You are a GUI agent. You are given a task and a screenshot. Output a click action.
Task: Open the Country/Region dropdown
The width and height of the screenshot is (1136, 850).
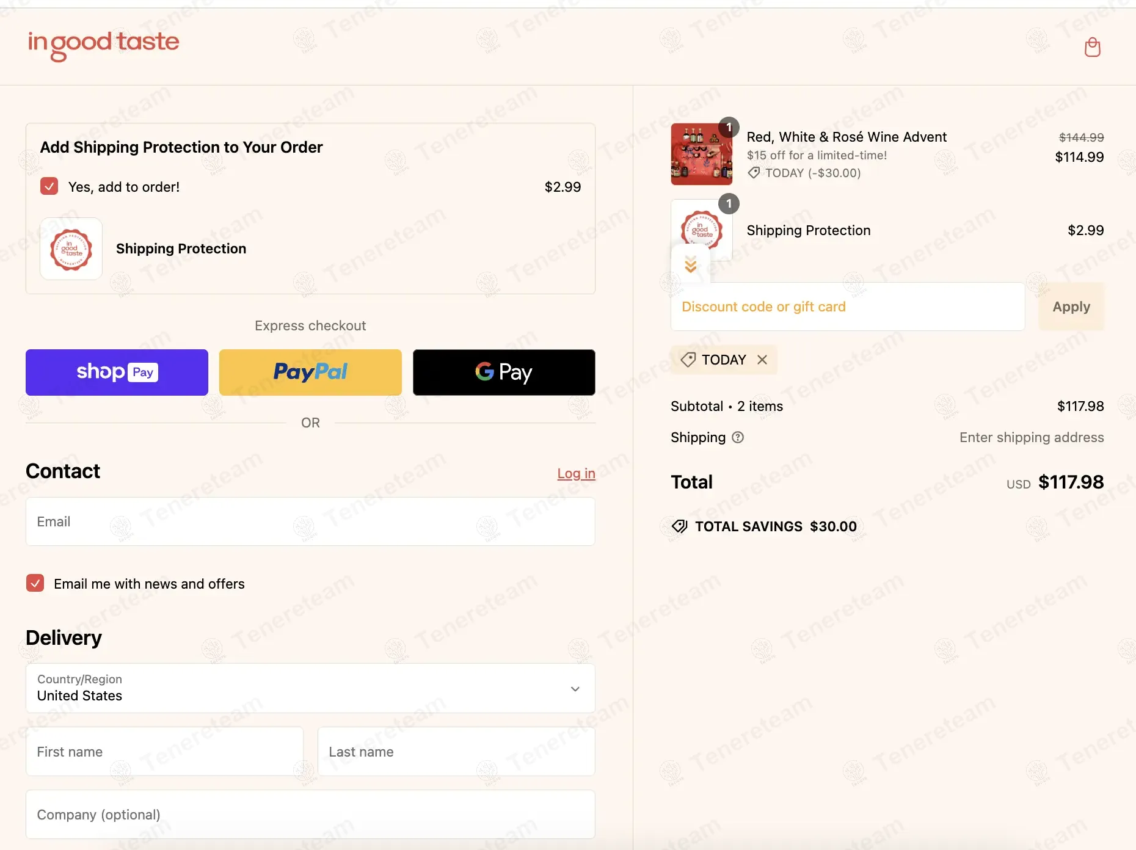click(310, 688)
